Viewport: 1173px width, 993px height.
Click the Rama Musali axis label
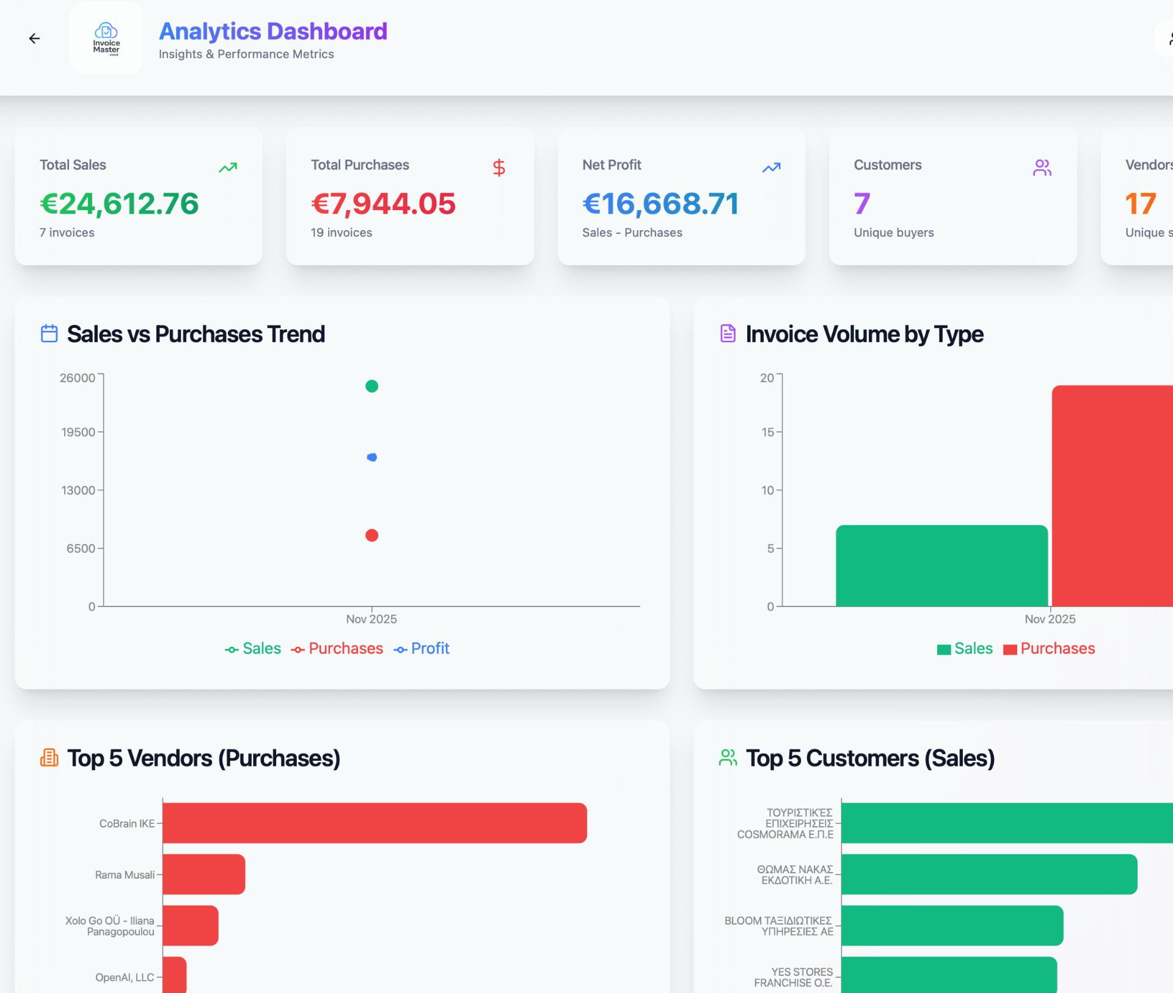125,875
